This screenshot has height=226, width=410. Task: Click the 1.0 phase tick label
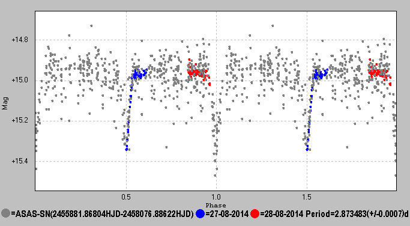216,197
